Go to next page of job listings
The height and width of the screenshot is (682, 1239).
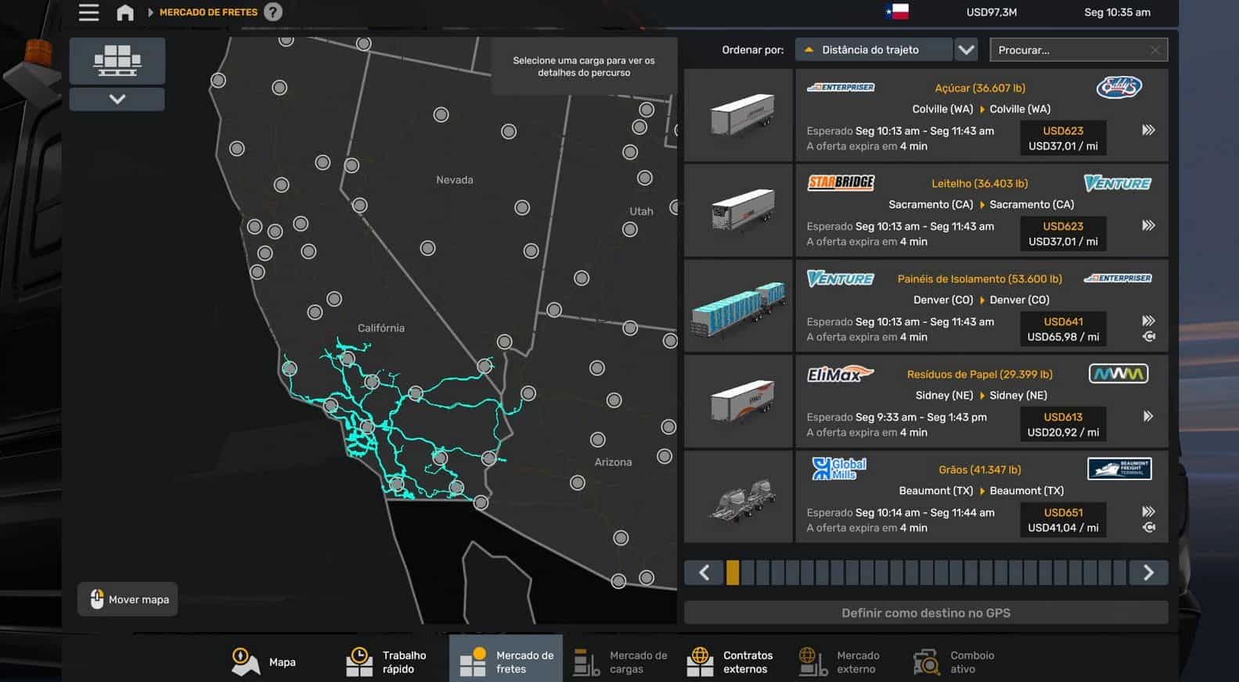(x=1148, y=573)
